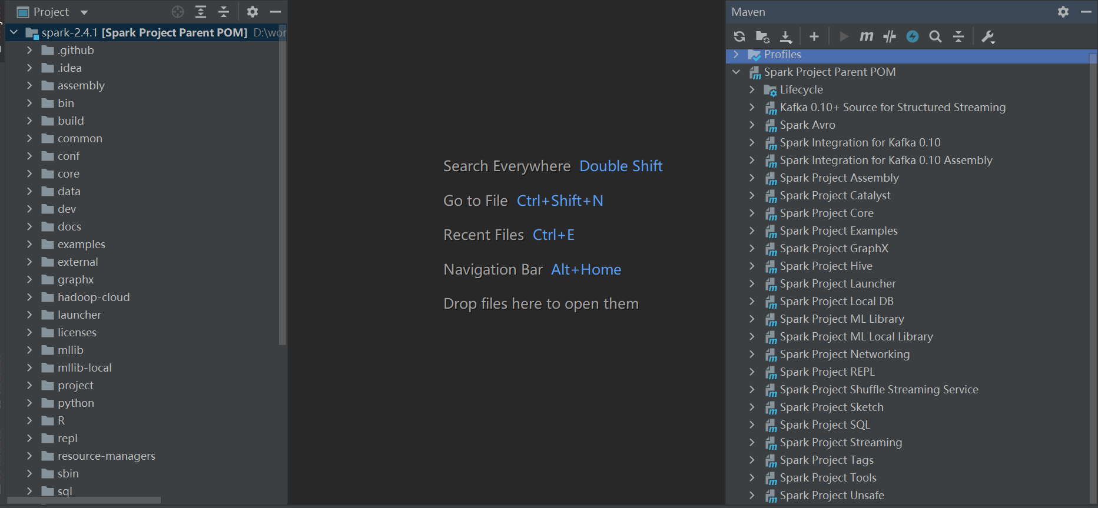
Task: Click the Maven panel title
Action: (x=748, y=12)
